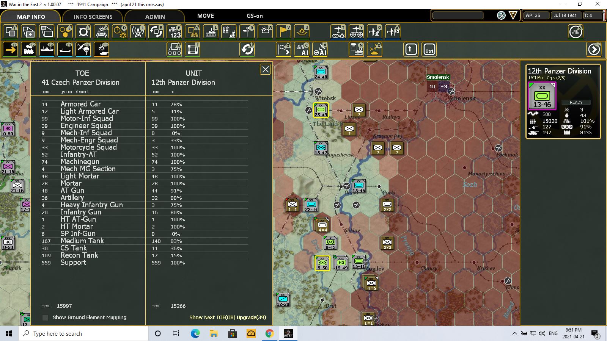Select aircraft strike mission icon (O)
Image resolution: width=607 pixels, height=341 pixels.
(374, 32)
